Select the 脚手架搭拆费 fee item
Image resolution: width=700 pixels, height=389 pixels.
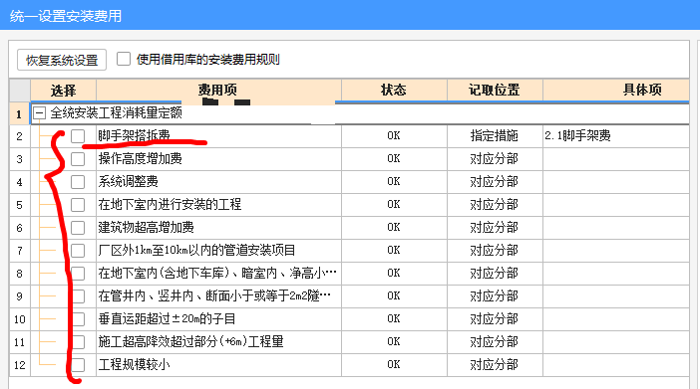[x=134, y=135]
